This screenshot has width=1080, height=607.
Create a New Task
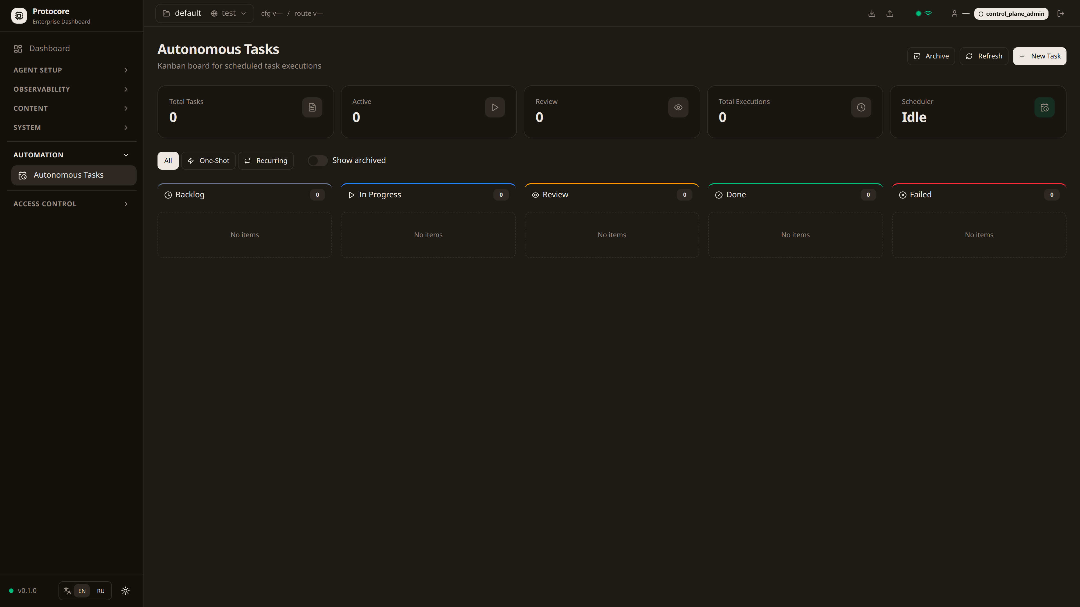[1039, 56]
